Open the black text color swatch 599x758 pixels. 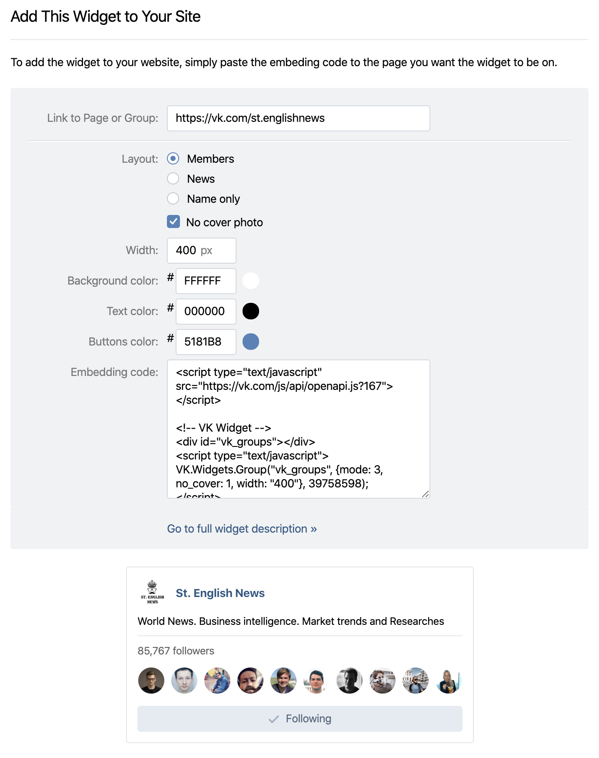pos(251,311)
